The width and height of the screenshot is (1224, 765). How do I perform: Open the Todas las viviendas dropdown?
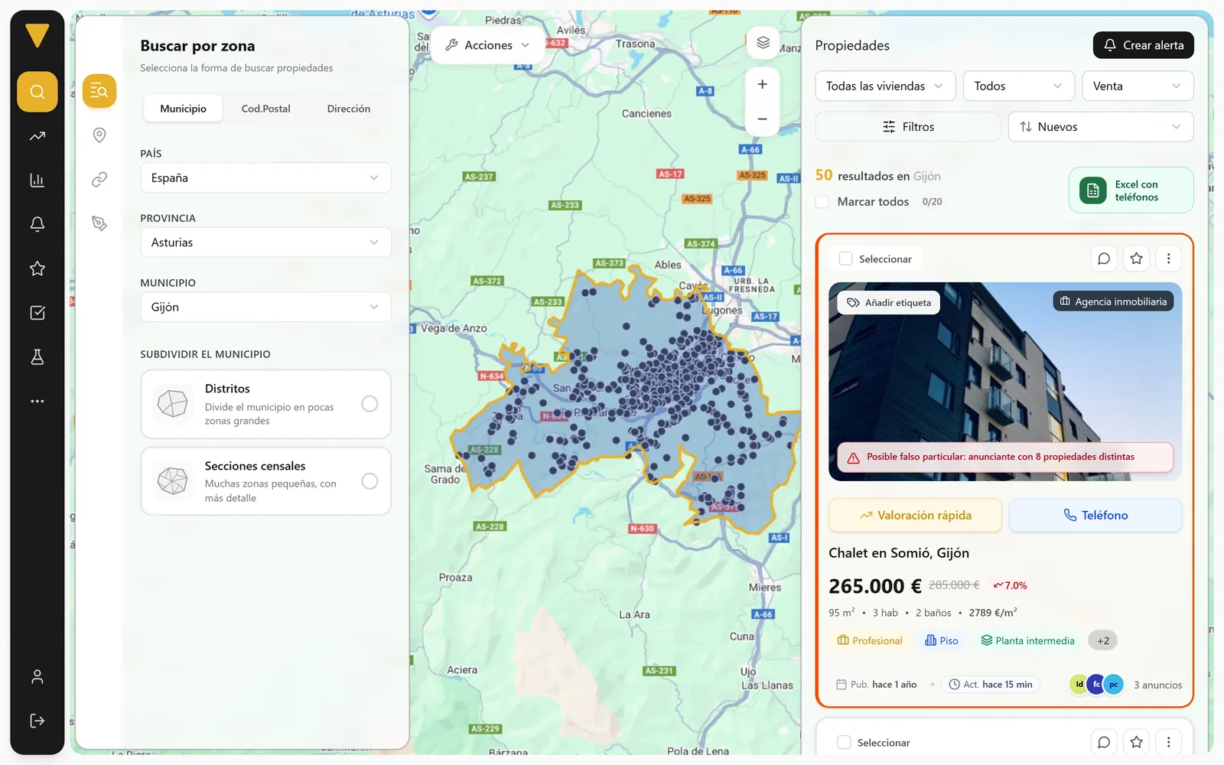point(885,86)
